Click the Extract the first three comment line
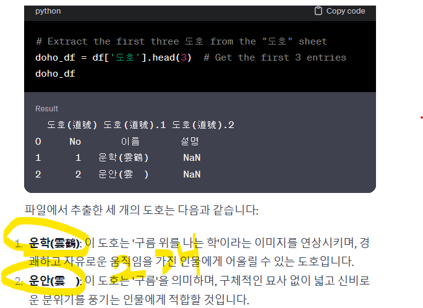Screen dimensions: 423x308 click(181, 41)
